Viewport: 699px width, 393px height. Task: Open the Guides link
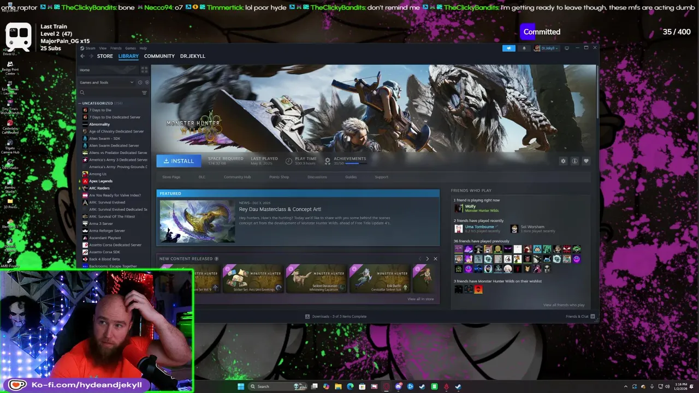coord(351,177)
